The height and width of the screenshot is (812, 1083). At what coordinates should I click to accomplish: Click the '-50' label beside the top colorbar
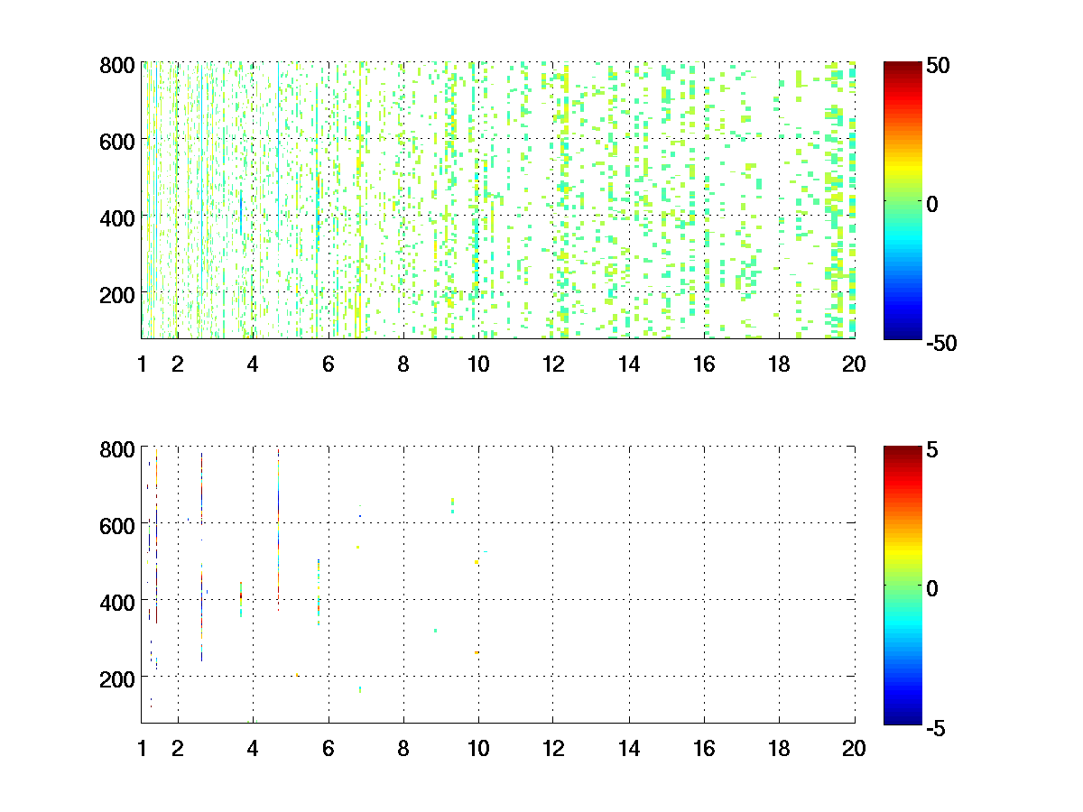[941, 344]
